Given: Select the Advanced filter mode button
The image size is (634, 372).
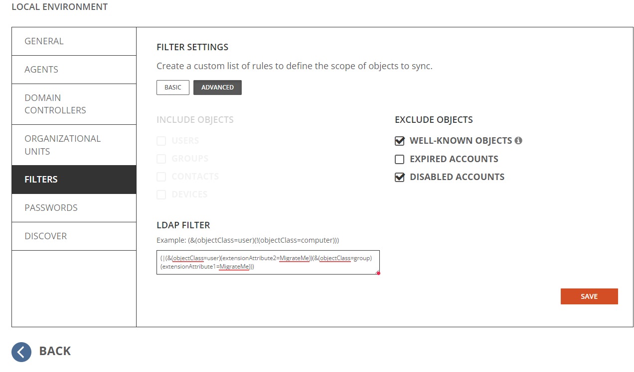Looking at the screenshot, I should 217,88.
